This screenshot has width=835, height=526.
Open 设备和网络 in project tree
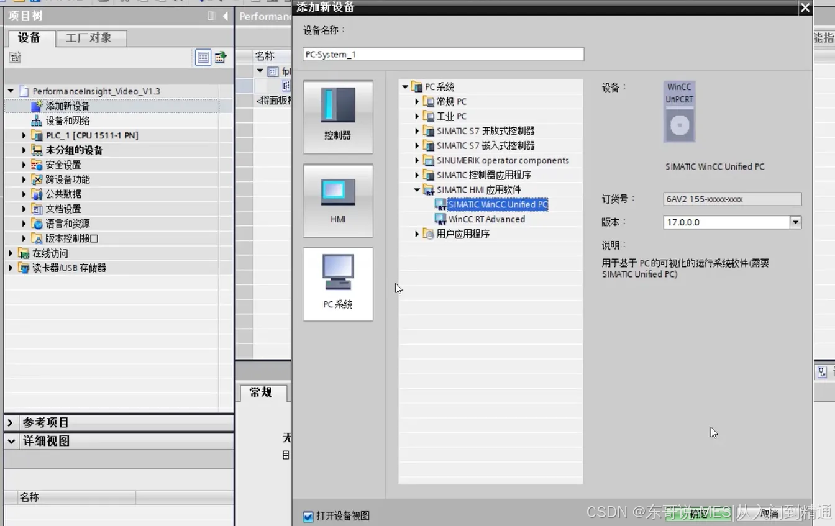click(67, 121)
